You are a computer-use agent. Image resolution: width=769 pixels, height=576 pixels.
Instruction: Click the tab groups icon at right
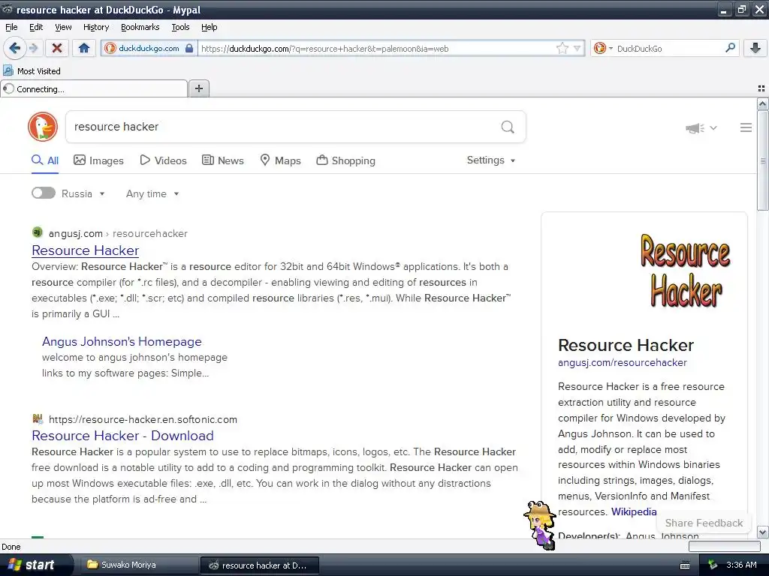click(761, 88)
